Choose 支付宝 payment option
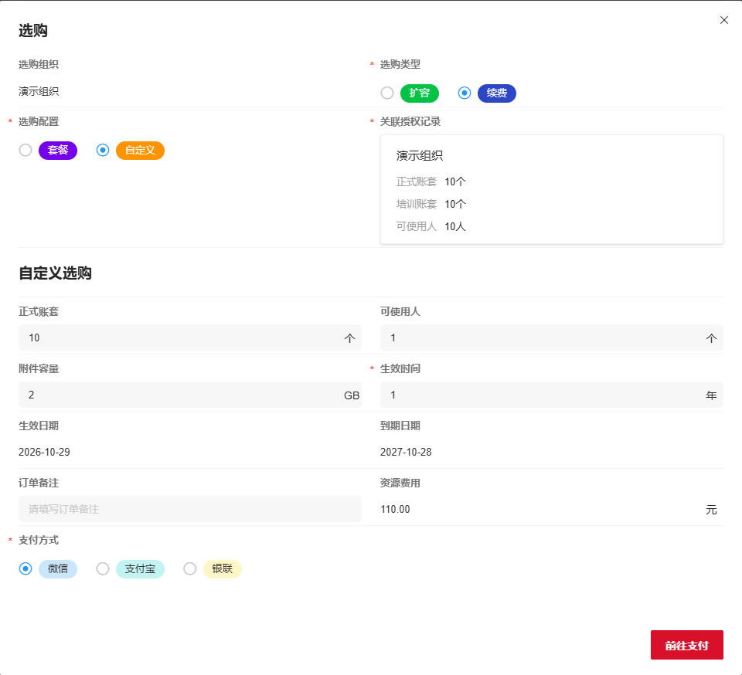This screenshot has height=675, width=742. click(102, 568)
